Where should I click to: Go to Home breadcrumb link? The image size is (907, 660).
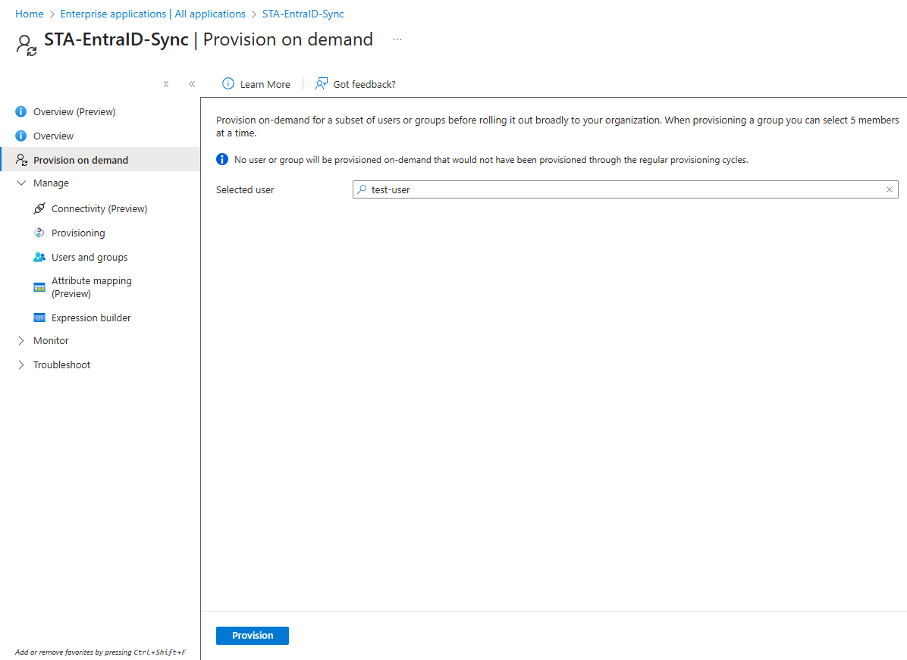tap(30, 14)
